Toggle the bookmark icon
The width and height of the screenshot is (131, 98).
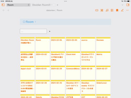pyautogui.click(x=117, y=10)
